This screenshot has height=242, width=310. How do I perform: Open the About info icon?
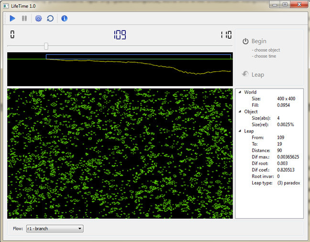click(64, 19)
